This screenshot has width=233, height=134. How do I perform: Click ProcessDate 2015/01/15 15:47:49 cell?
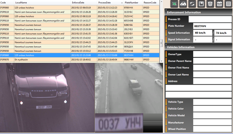(x=110, y=47)
